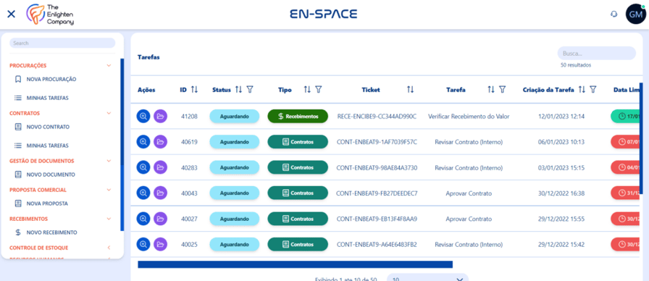
Task: Sort by Tipo column arrows
Action: (x=307, y=89)
